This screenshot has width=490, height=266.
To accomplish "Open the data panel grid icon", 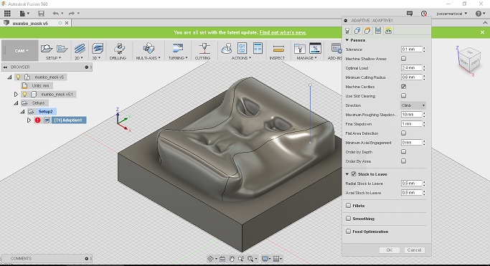I will (7, 13).
